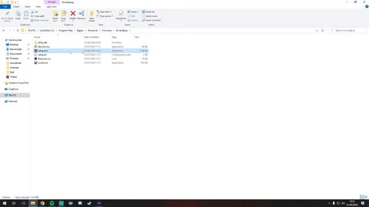This screenshot has width=369, height=207.
Task: Open the Windows Start menu
Action: [5, 203]
